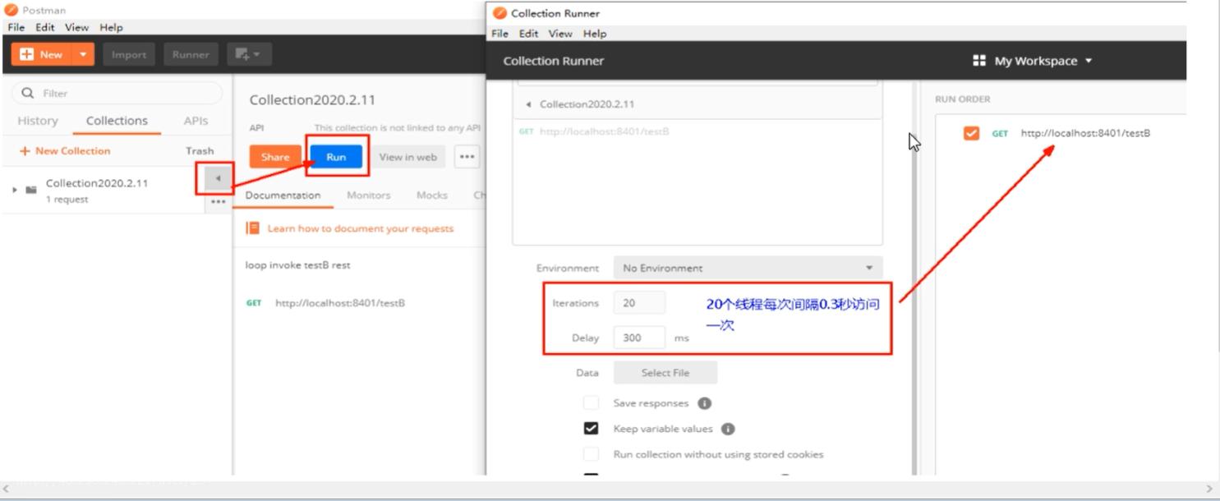
Task: Open the three-dots menu under the collapse arrow
Action: [x=218, y=202]
